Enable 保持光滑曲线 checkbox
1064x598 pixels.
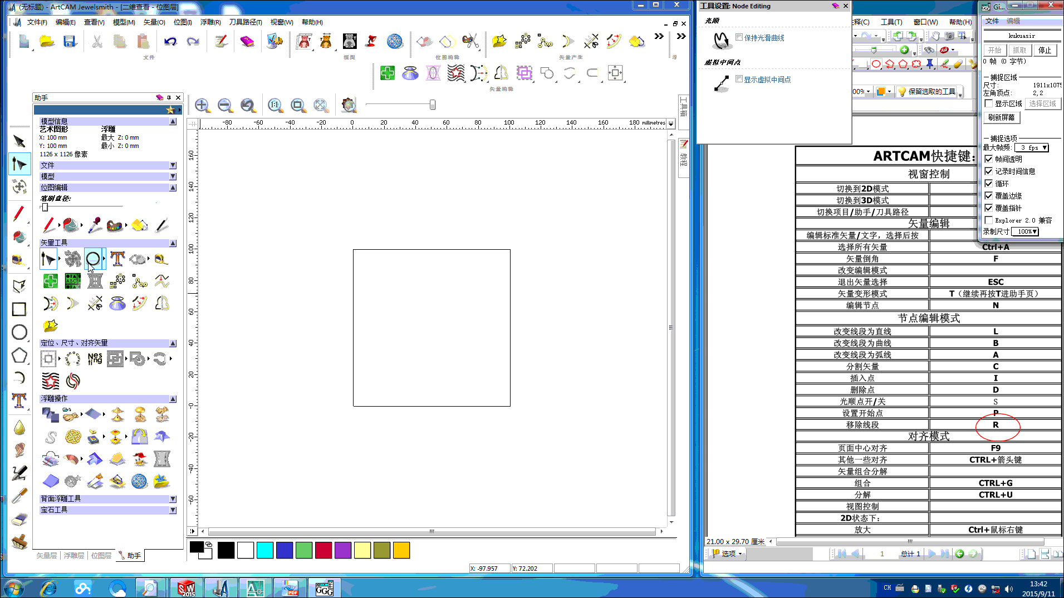[739, 37]
